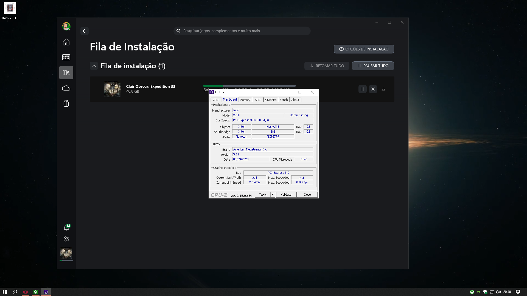Click the Haswell-E chipset value
This screenshot has height=296, width=527.
(273, 127)
